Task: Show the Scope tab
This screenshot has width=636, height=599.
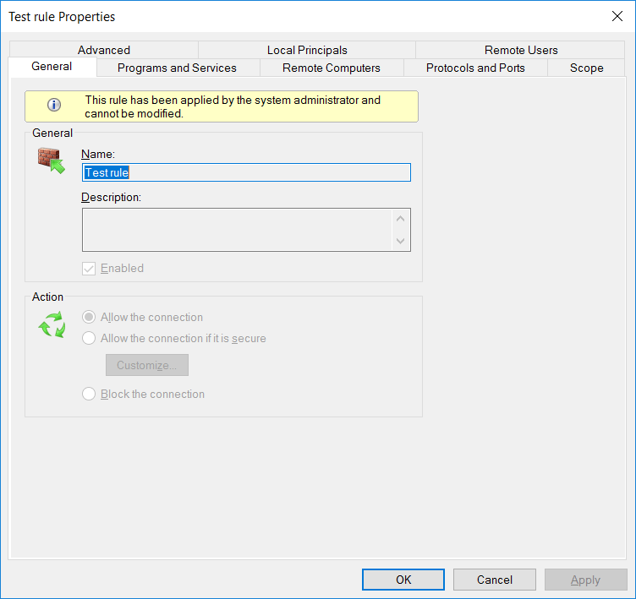Action: click(586, 68)
